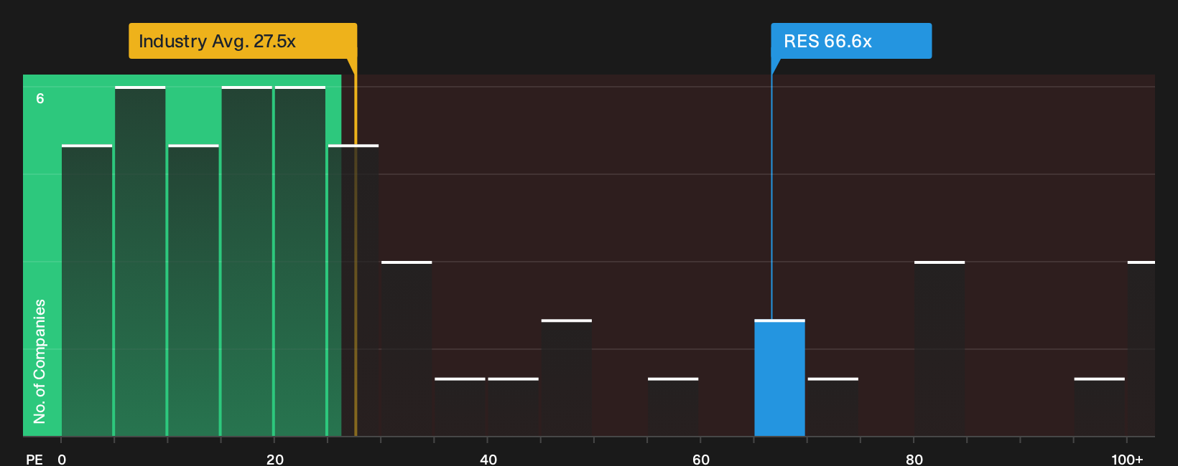The image size is (1178, 466).
Task: Click the '80' PE axis label
Action: tap(914, 459)
